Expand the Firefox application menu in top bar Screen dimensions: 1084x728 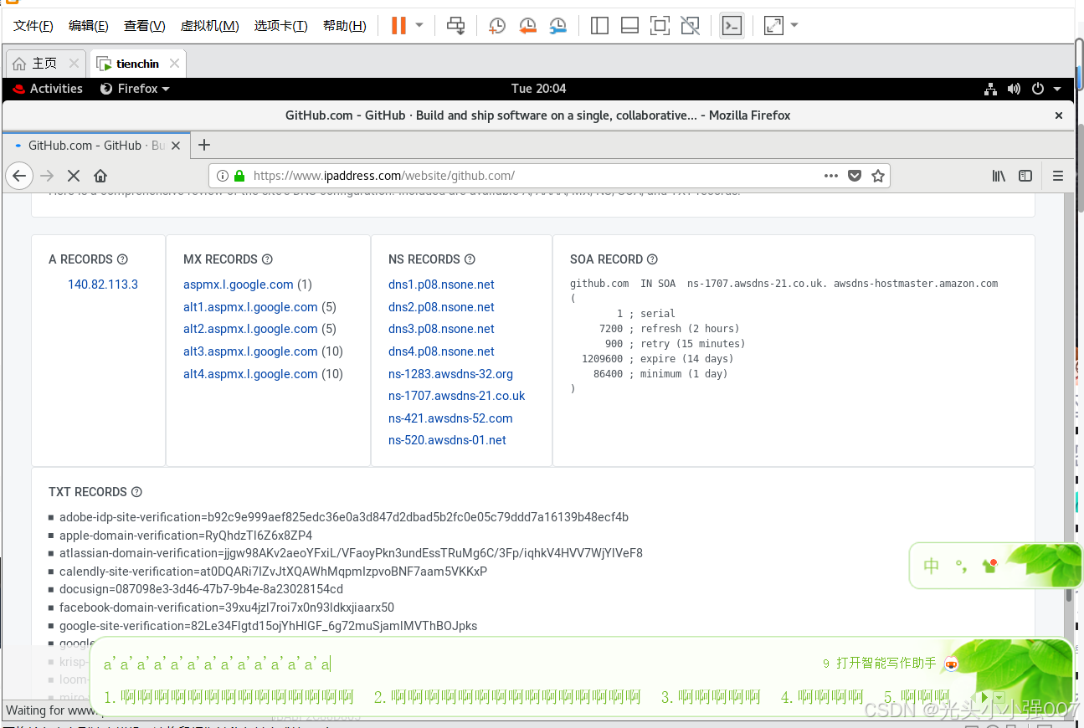point(135,89)
